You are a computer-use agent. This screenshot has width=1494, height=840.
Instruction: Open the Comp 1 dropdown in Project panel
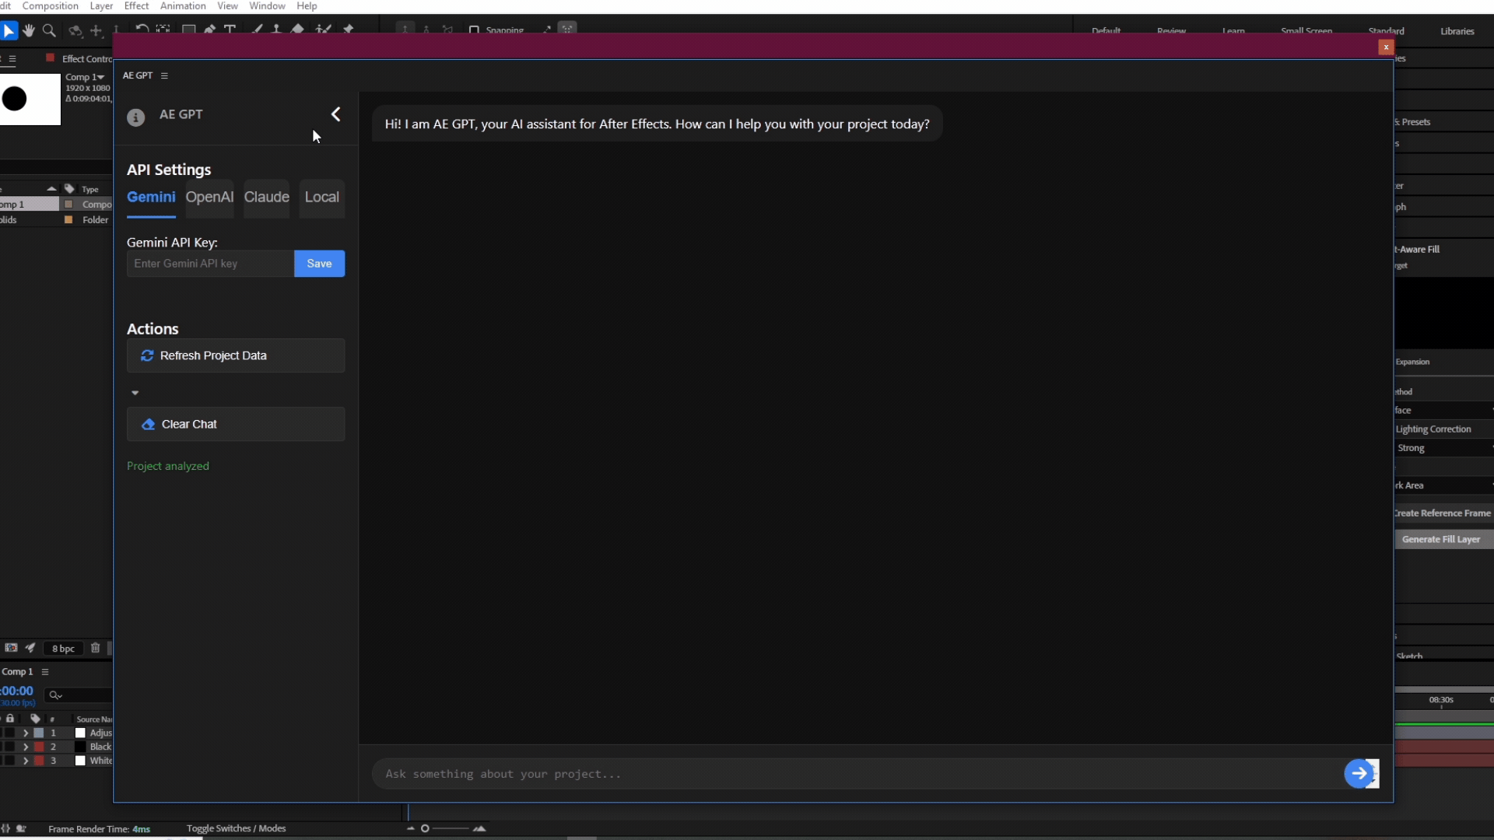85,77
